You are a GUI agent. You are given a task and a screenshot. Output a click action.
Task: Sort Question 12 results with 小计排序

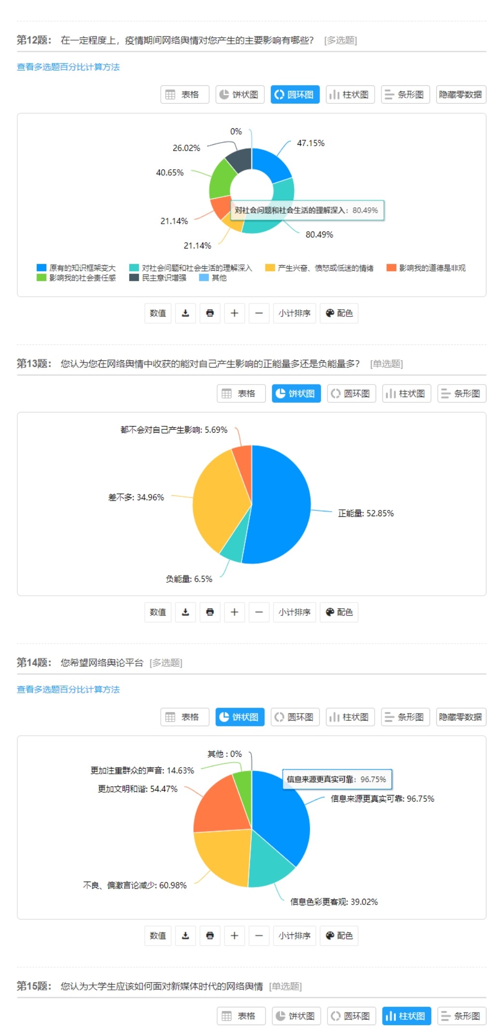point(294,313)
